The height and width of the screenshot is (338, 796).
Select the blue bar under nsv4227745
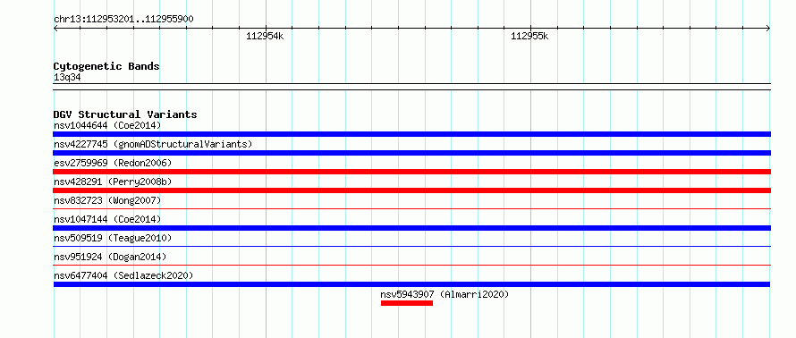(x=411, y=153)
